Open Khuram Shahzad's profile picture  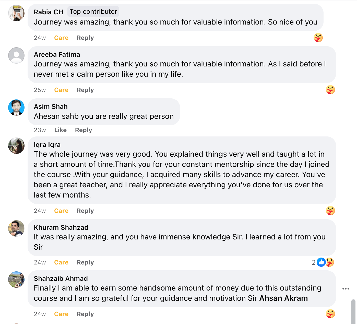[x=16, y=228]
